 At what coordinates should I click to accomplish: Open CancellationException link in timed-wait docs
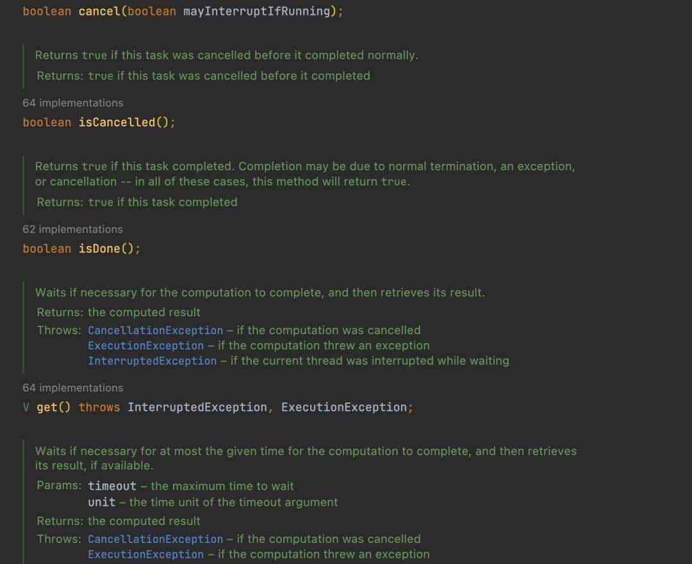(155, 539)
